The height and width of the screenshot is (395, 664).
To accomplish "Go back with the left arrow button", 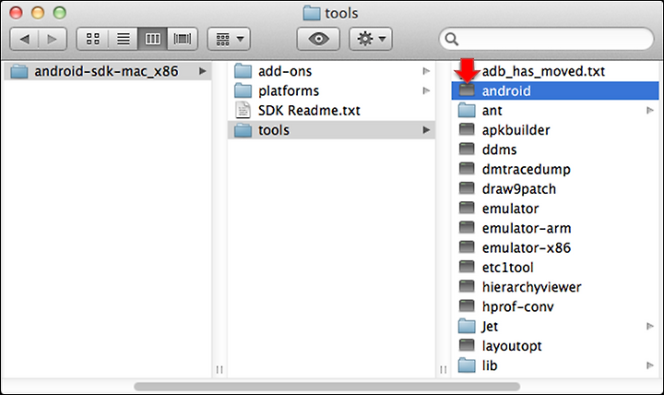I will [x=24, y=39].
